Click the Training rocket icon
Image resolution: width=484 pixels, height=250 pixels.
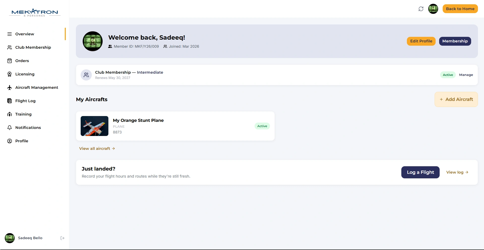(10, 114)
